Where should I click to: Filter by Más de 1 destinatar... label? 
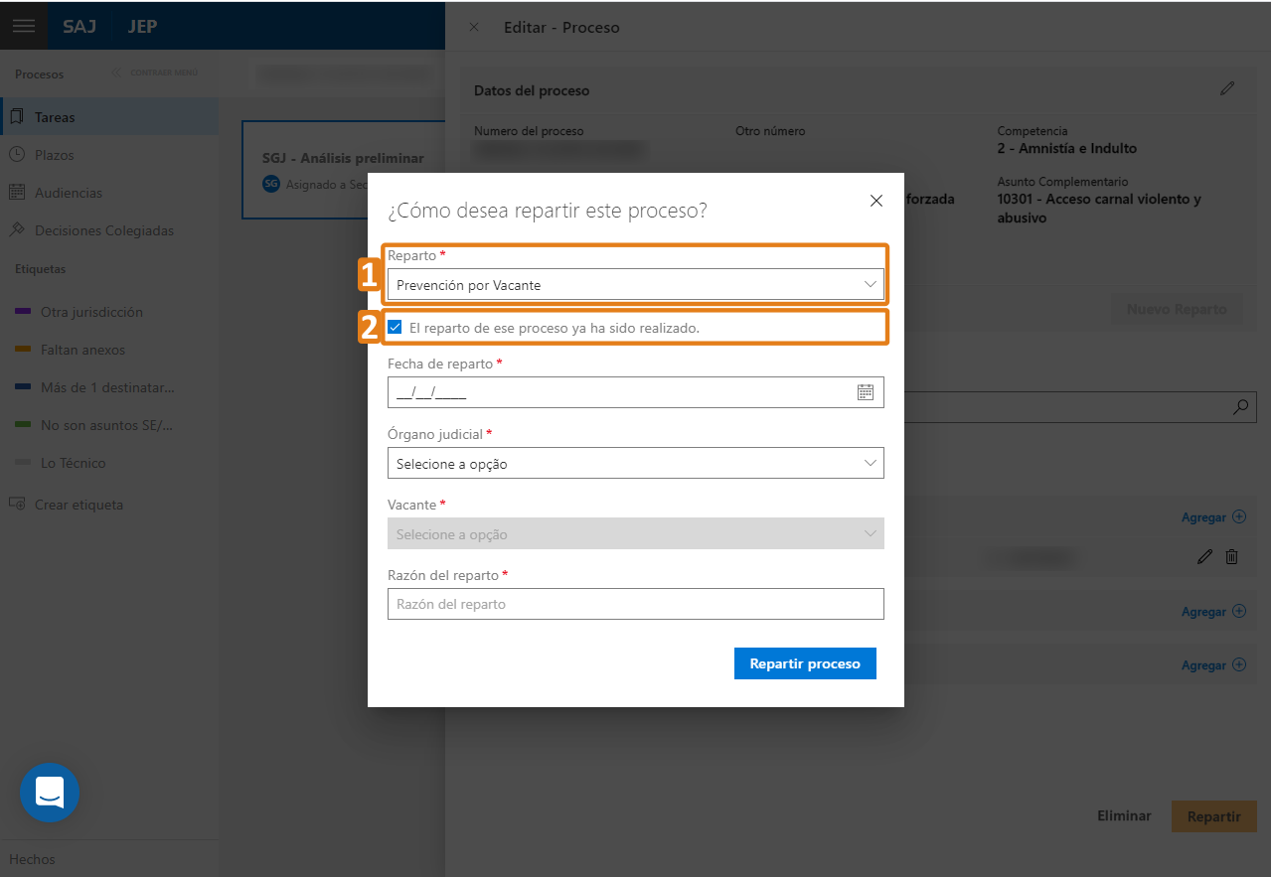pos(95,387)
